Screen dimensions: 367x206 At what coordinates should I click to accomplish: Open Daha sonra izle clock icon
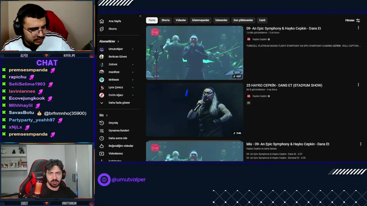point(101,138)
